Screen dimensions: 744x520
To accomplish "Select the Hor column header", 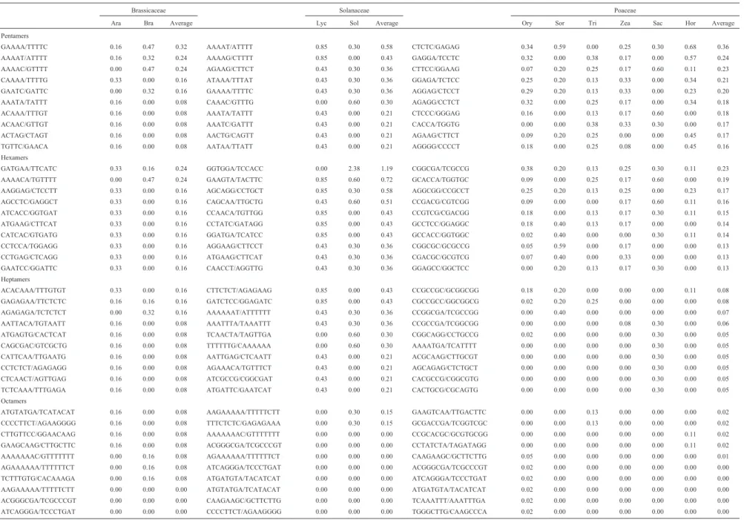I will 691,23.
